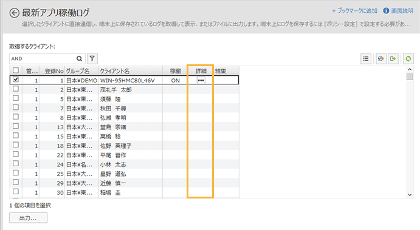Check the box for 小林 太志
Screen dimensions: 420x230
(16, 163)
